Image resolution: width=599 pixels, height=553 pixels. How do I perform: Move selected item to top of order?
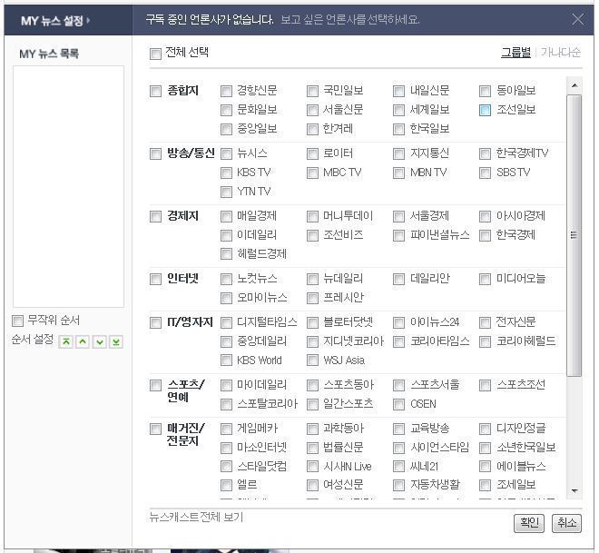[x=66, y=341]
